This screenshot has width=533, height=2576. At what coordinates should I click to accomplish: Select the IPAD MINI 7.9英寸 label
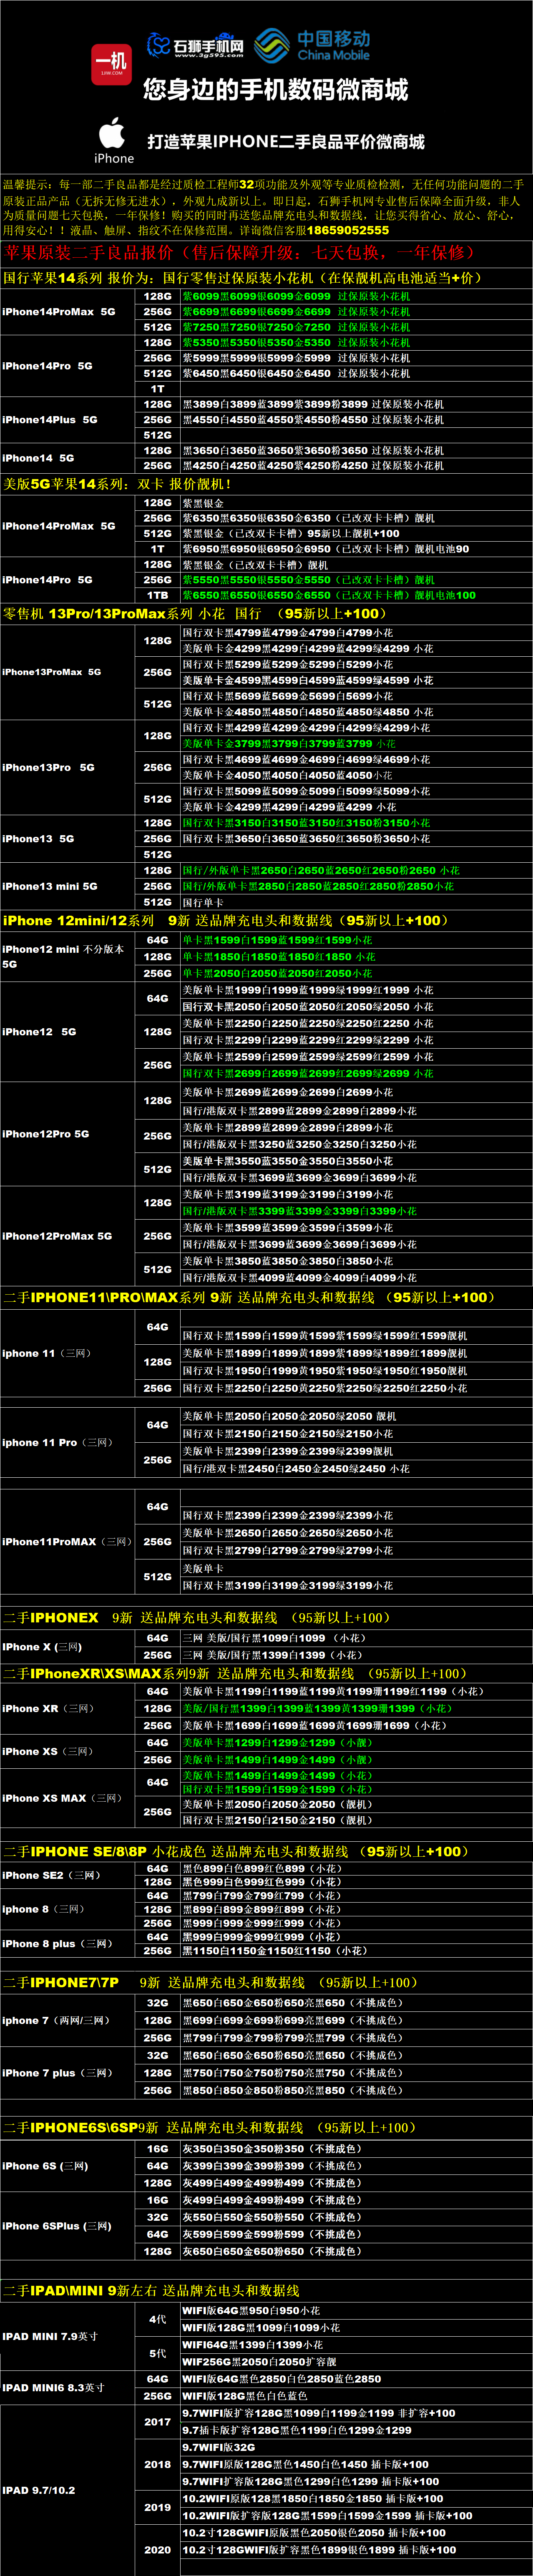coord(50,2336)
